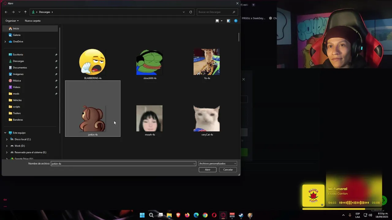This screenshot has height=220, width=392.
Task: Show hidden system tray icons
Action: click(343, 215)
